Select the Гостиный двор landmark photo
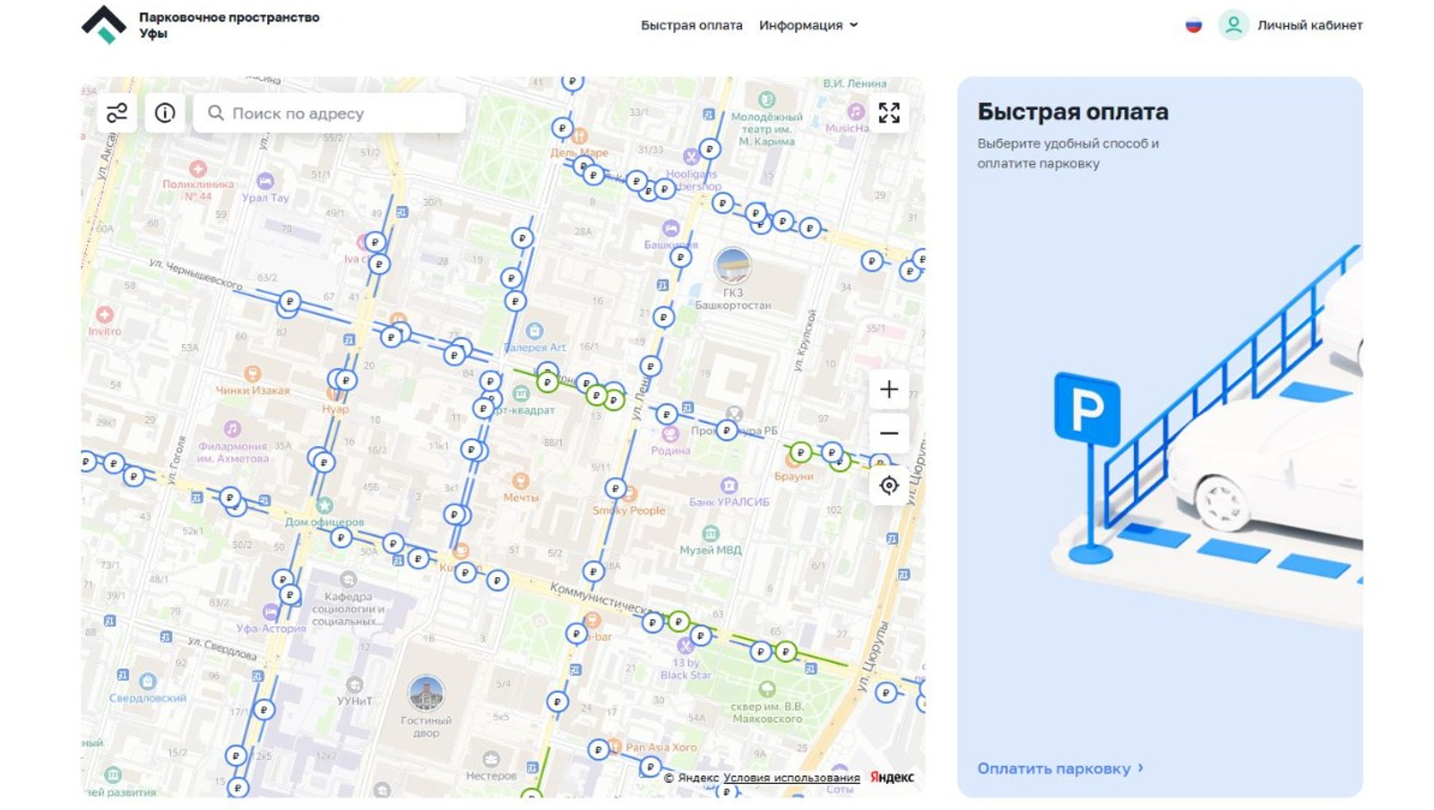This screenshot has height=810, width=1434. (426, 694)
